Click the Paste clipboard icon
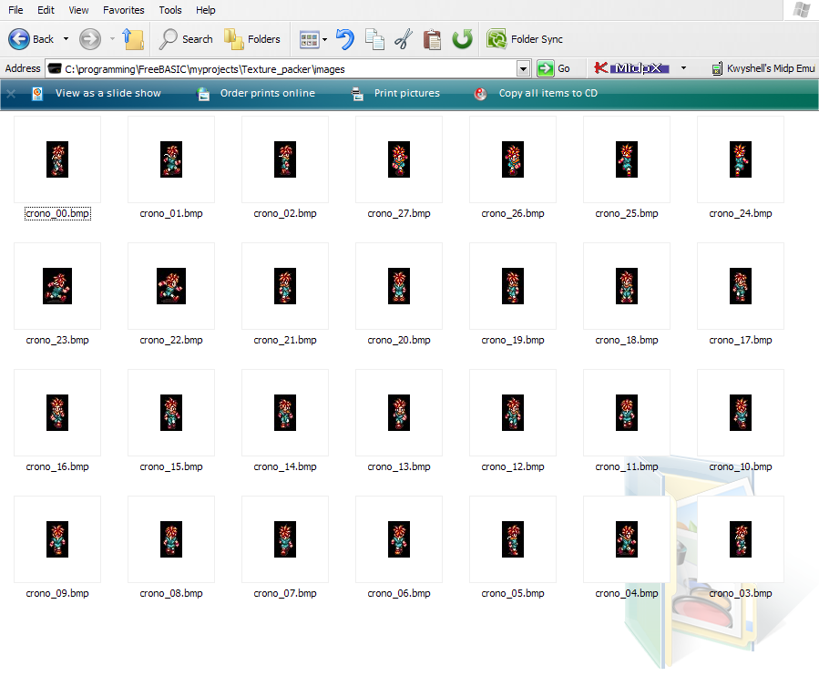The height and width of the screenshot is (676, 819). [x=433, y=39]
